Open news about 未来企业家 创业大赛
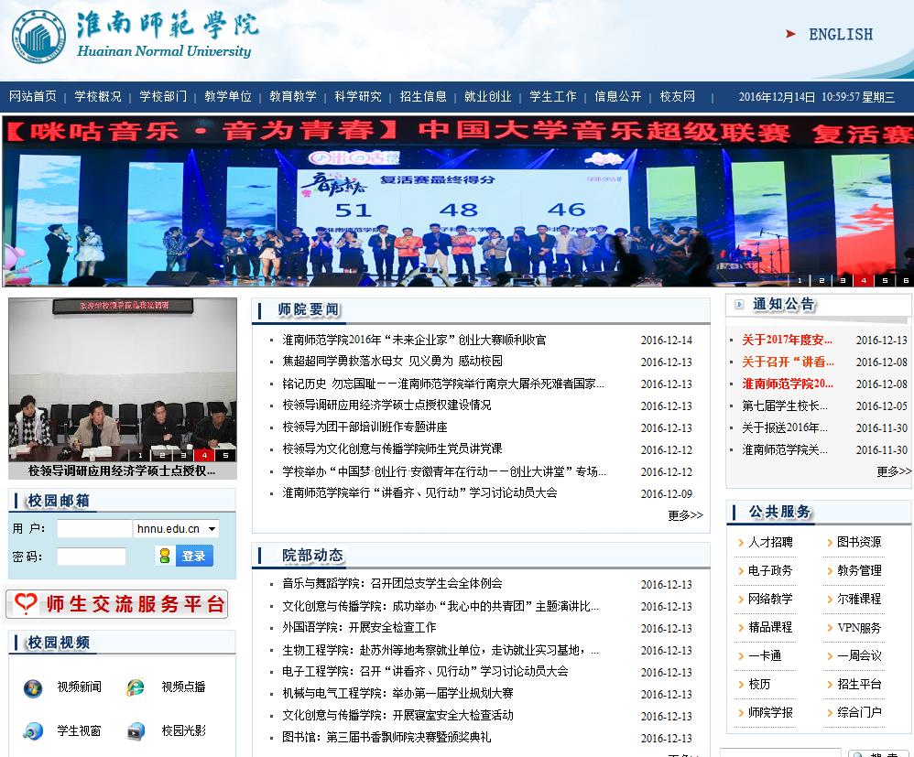The width and height of the screenshot is (914, 757). point(414,340)
